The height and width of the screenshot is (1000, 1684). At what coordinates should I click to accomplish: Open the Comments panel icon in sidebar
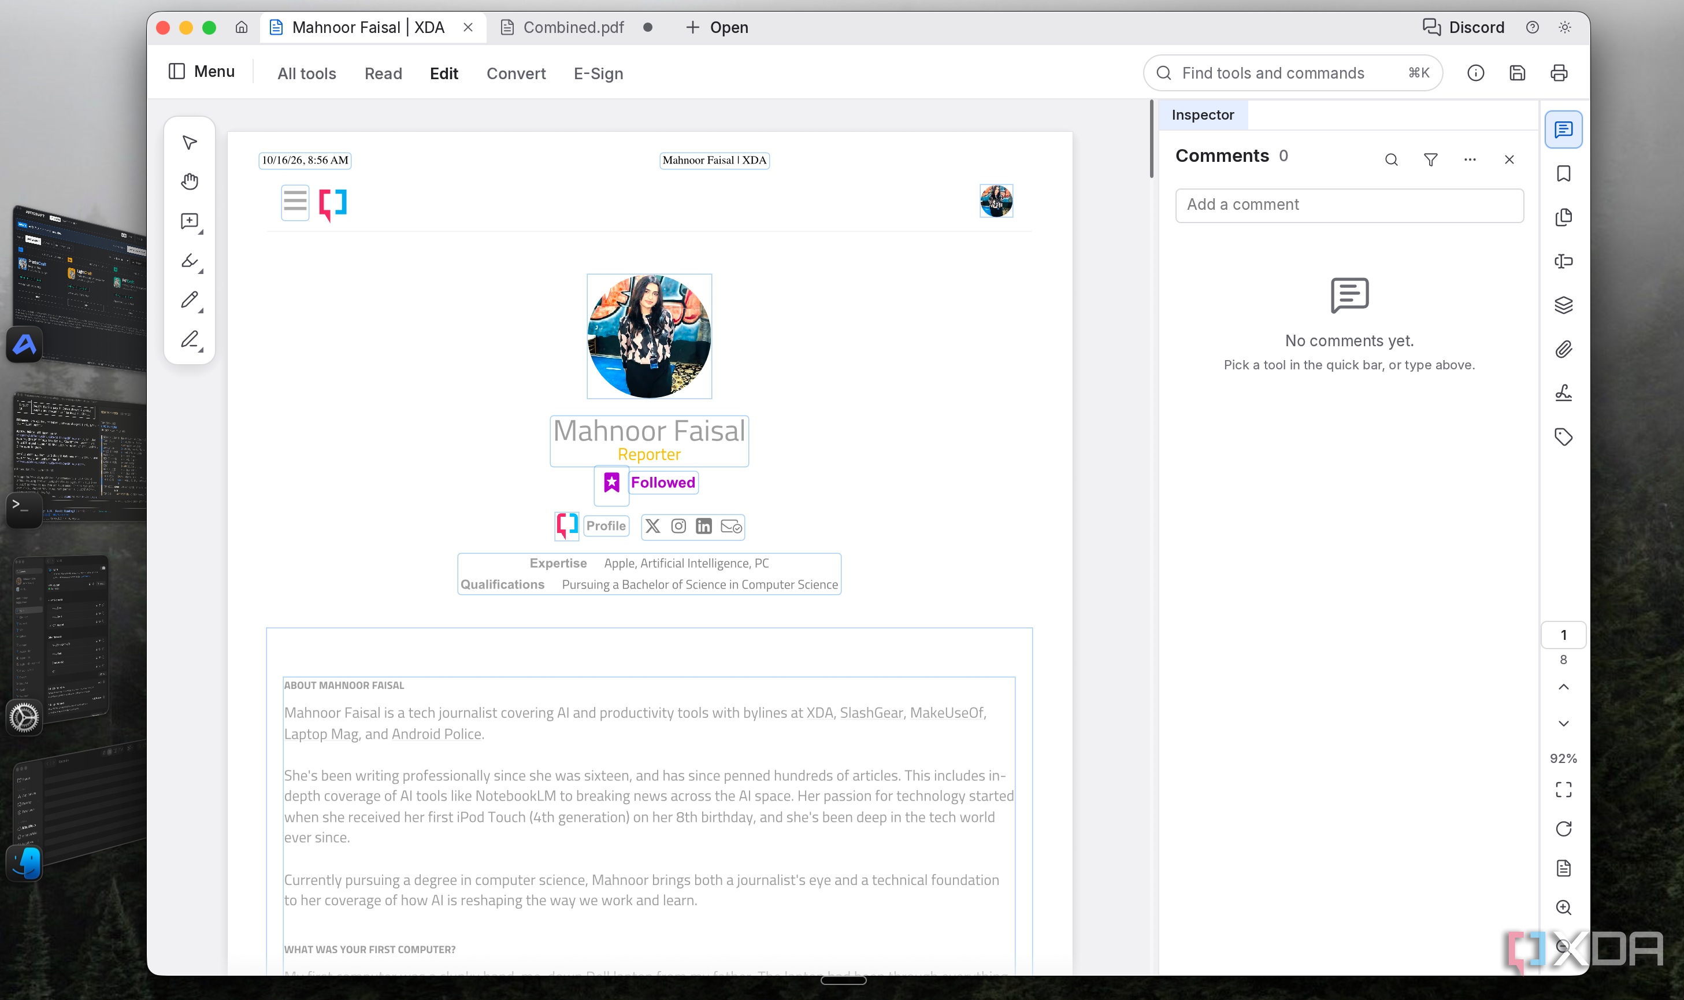tap(1563, 129)
